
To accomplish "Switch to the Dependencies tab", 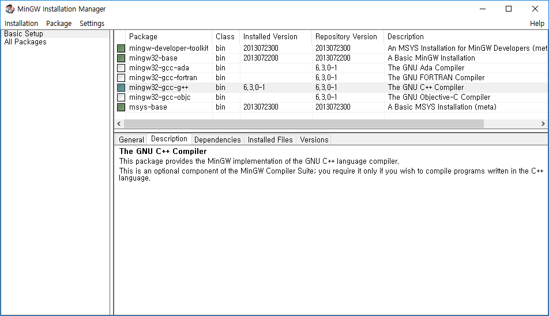I will pos(217,140).
